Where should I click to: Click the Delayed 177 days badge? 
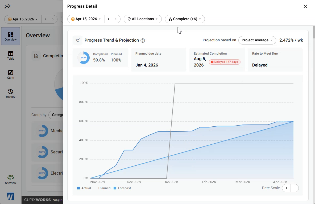pyautogui.click(x=225, y=62)
